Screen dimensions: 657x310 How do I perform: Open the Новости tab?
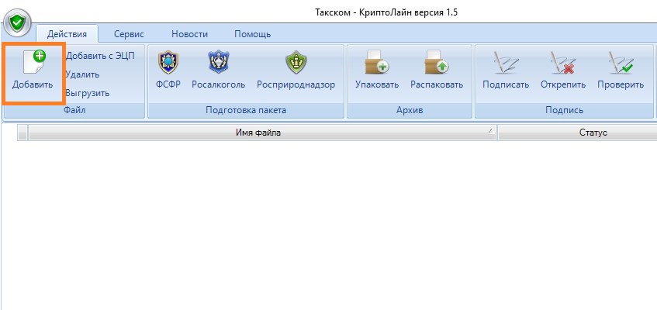189,34
